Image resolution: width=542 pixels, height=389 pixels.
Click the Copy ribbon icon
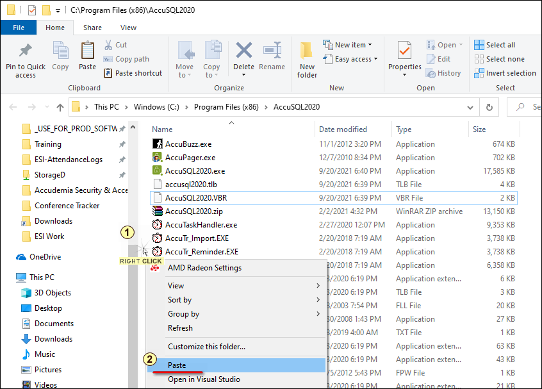pyautogui.click(x=60, y=51)
